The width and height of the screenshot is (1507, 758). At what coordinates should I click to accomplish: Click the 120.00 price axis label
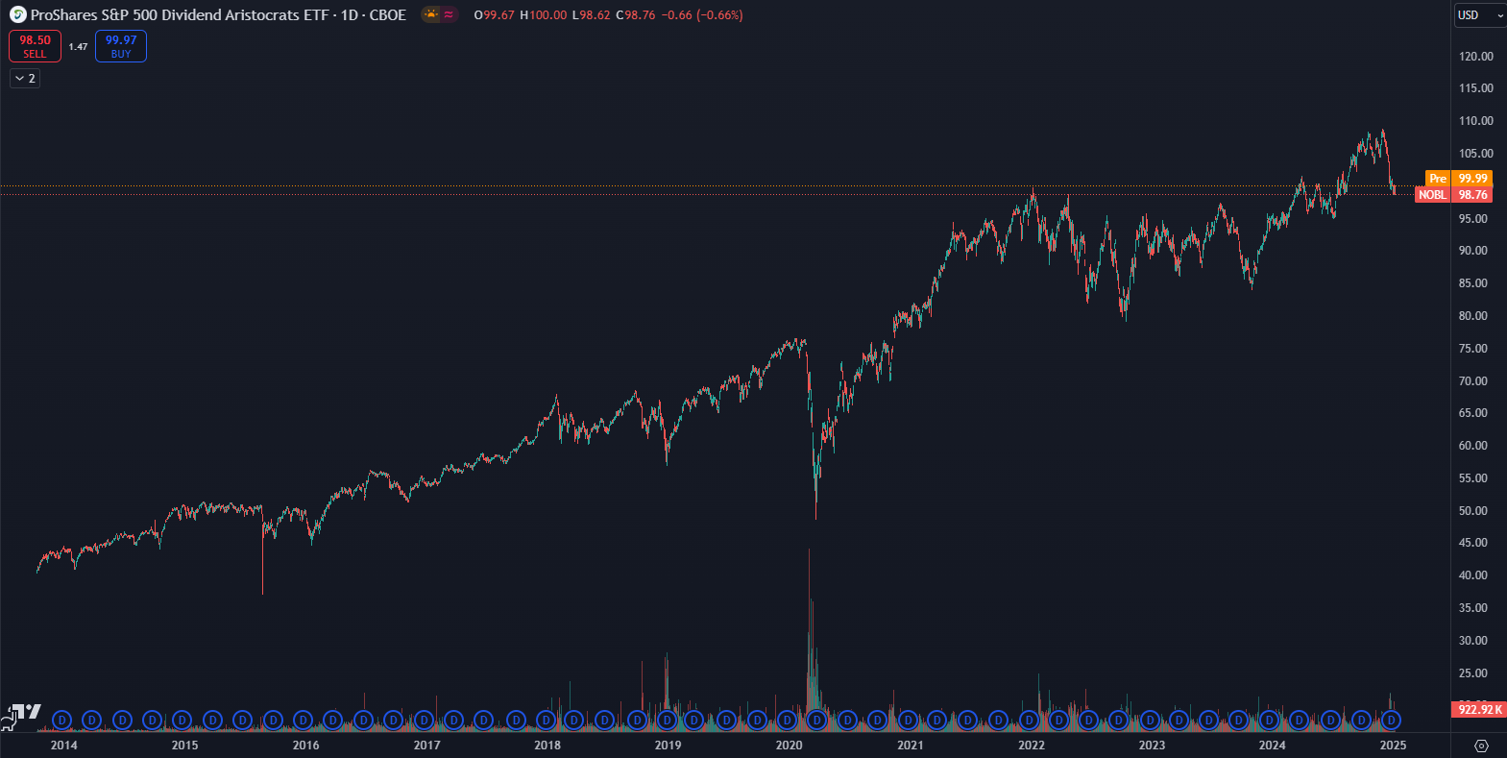(x=1475, y=57)
